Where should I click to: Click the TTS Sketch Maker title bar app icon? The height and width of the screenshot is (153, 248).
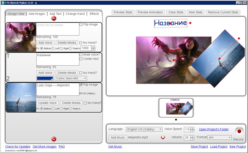3,3
